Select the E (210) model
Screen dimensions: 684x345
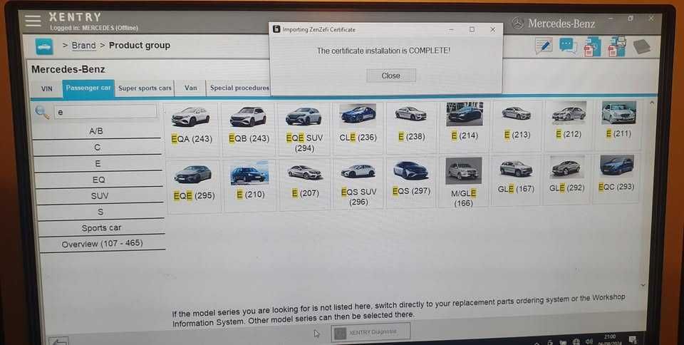250,185
